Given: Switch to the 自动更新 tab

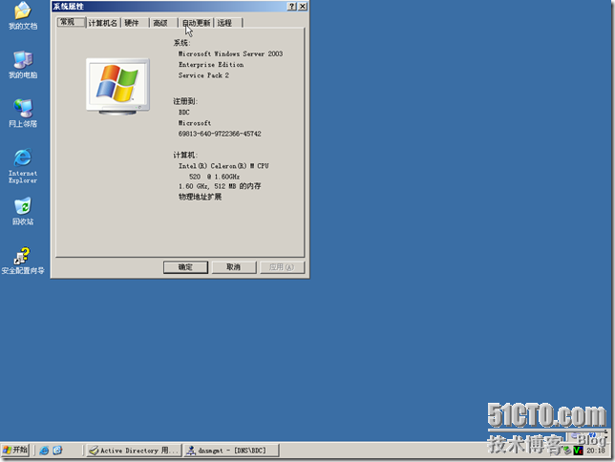Looking at the screenshot, I should [196, 23].
